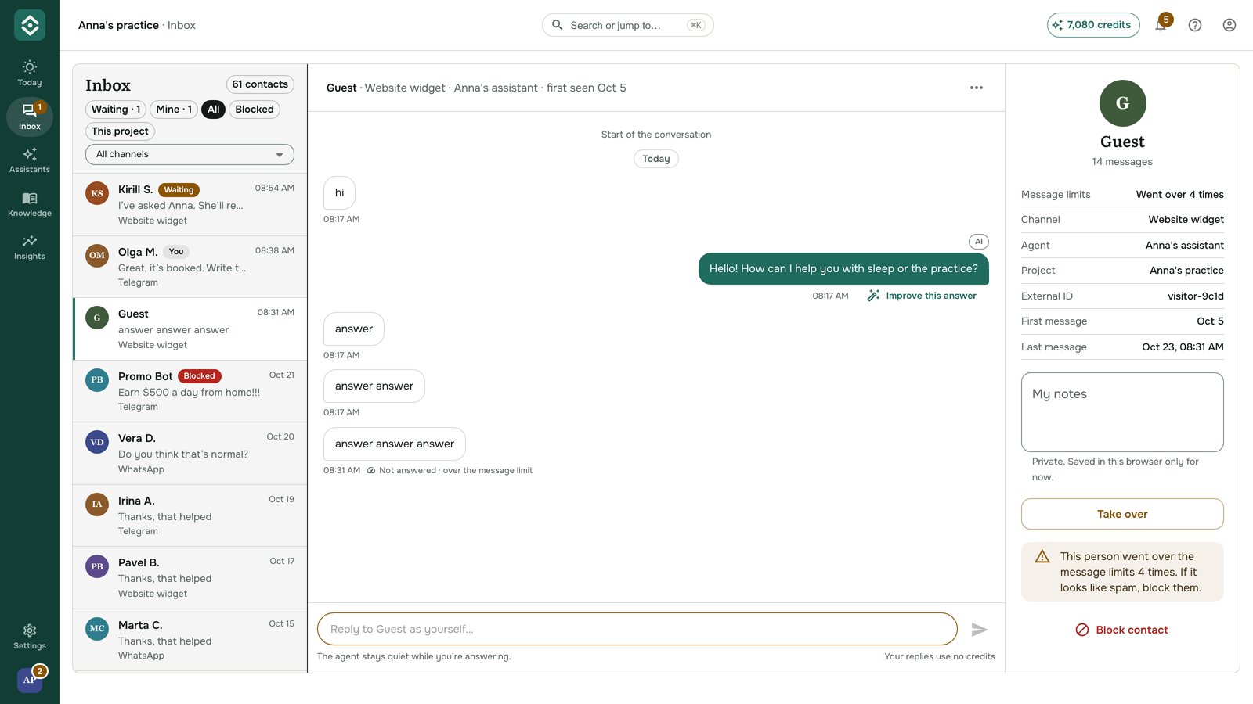
Task: Filter inbox by Mine conversations
Action: point(174,110)
